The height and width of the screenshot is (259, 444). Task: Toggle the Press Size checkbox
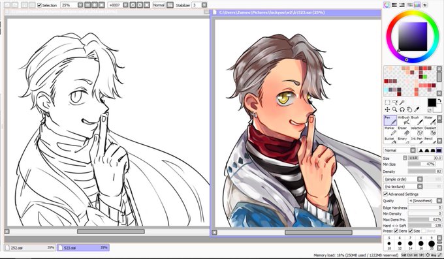pyautogui.click(x=411, y=231)
